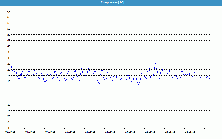Click the 50 y-axis tick label
222x139 pixels.
pyautogui.click(x=9, y=34)
